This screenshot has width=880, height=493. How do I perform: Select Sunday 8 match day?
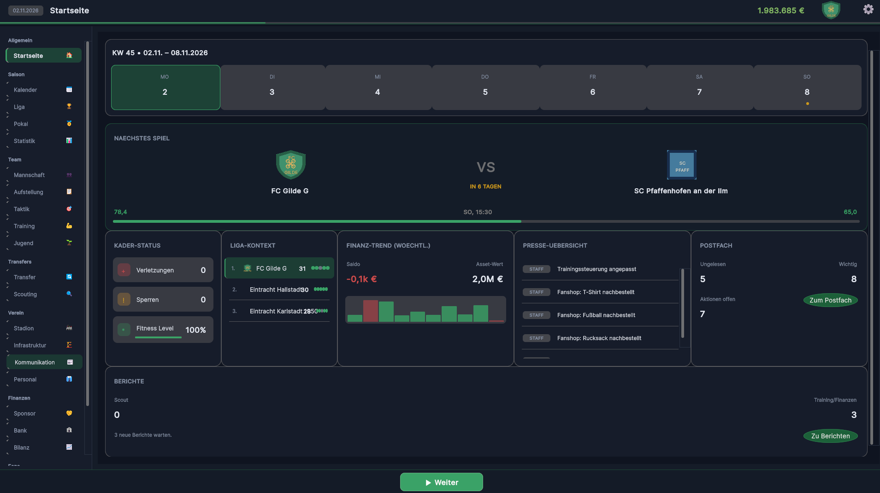tap(807, 87)
